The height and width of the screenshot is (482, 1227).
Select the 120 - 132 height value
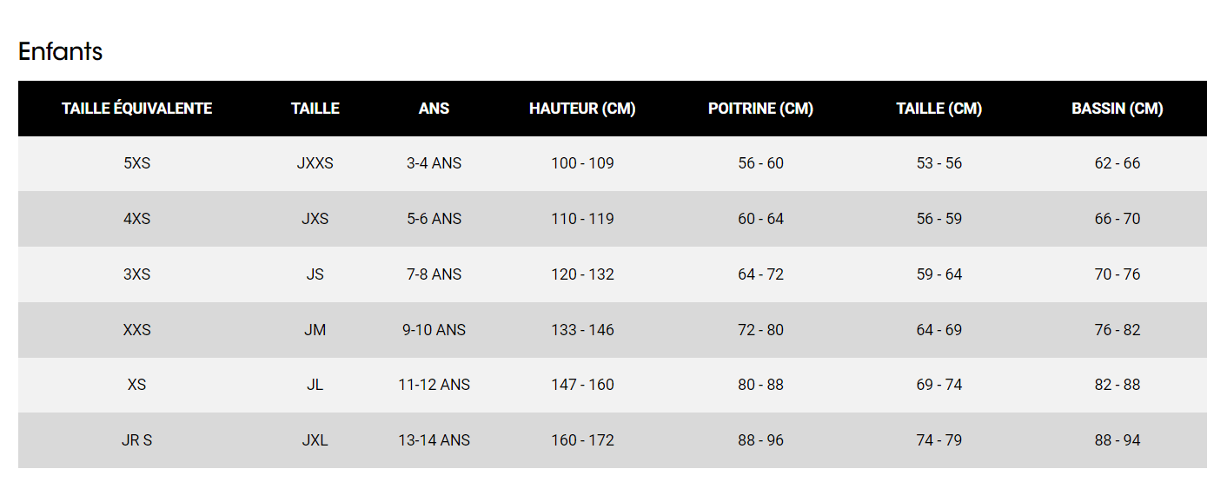(582, 274)
